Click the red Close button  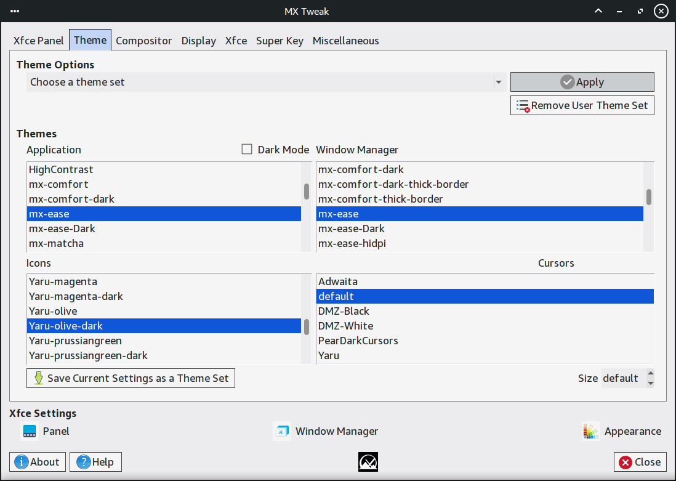tap(640, 462)
